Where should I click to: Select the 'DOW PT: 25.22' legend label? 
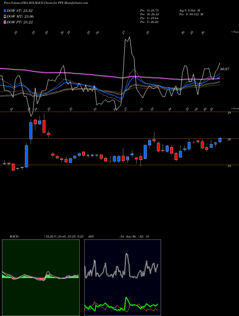pos(20,22)
